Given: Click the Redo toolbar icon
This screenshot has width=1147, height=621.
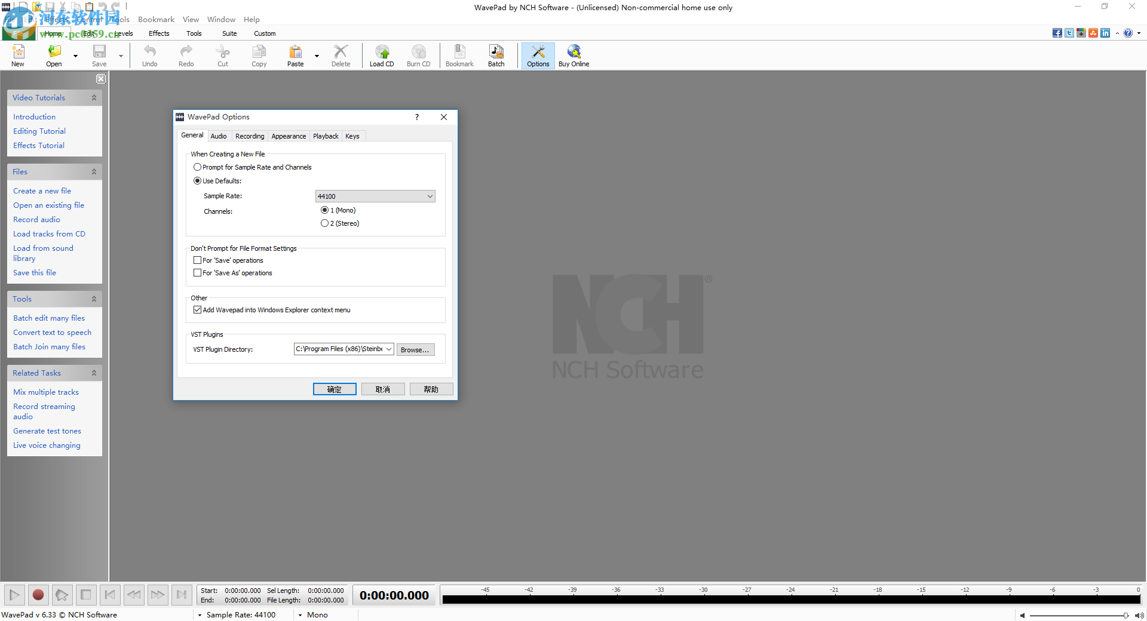Looking at the screenshot, I should pos(186,56).
